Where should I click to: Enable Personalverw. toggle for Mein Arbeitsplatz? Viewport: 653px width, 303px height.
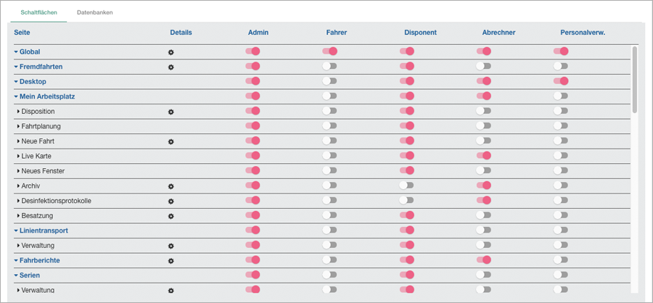pos(561,96)
